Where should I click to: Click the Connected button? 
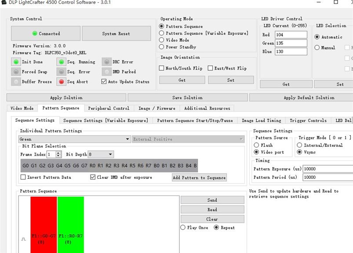coord(46,33)
